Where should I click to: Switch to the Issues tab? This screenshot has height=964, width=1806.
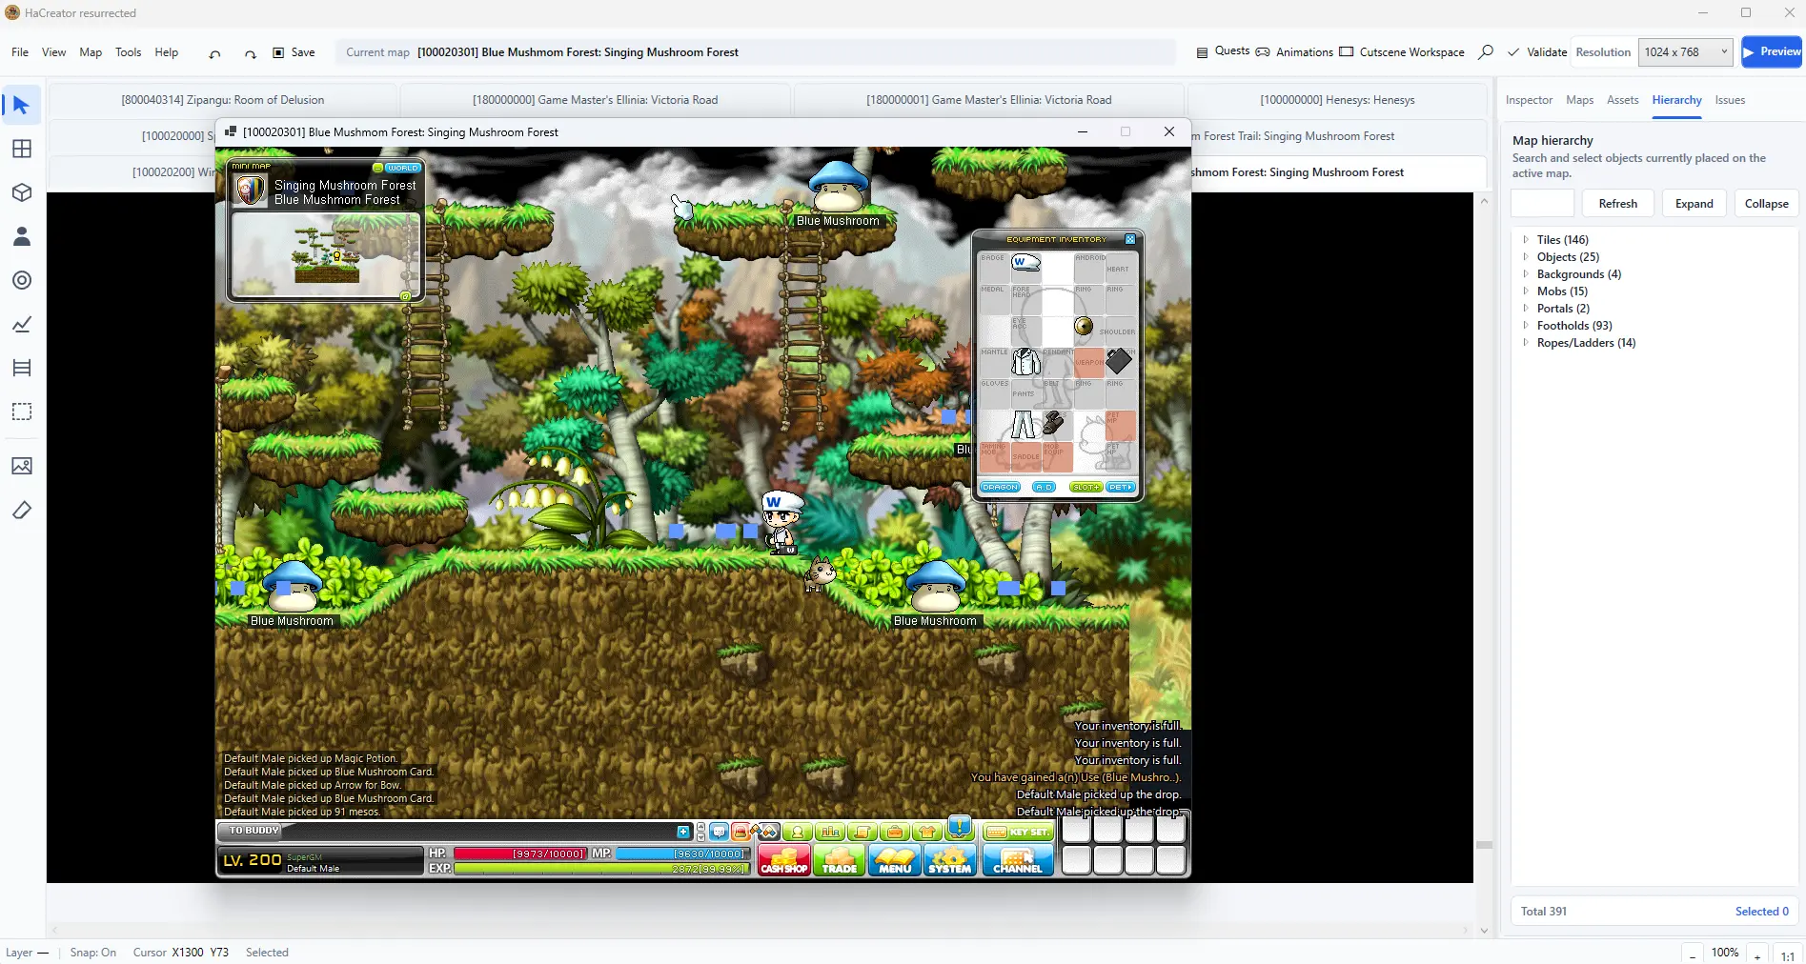[x=1730, y=100]
